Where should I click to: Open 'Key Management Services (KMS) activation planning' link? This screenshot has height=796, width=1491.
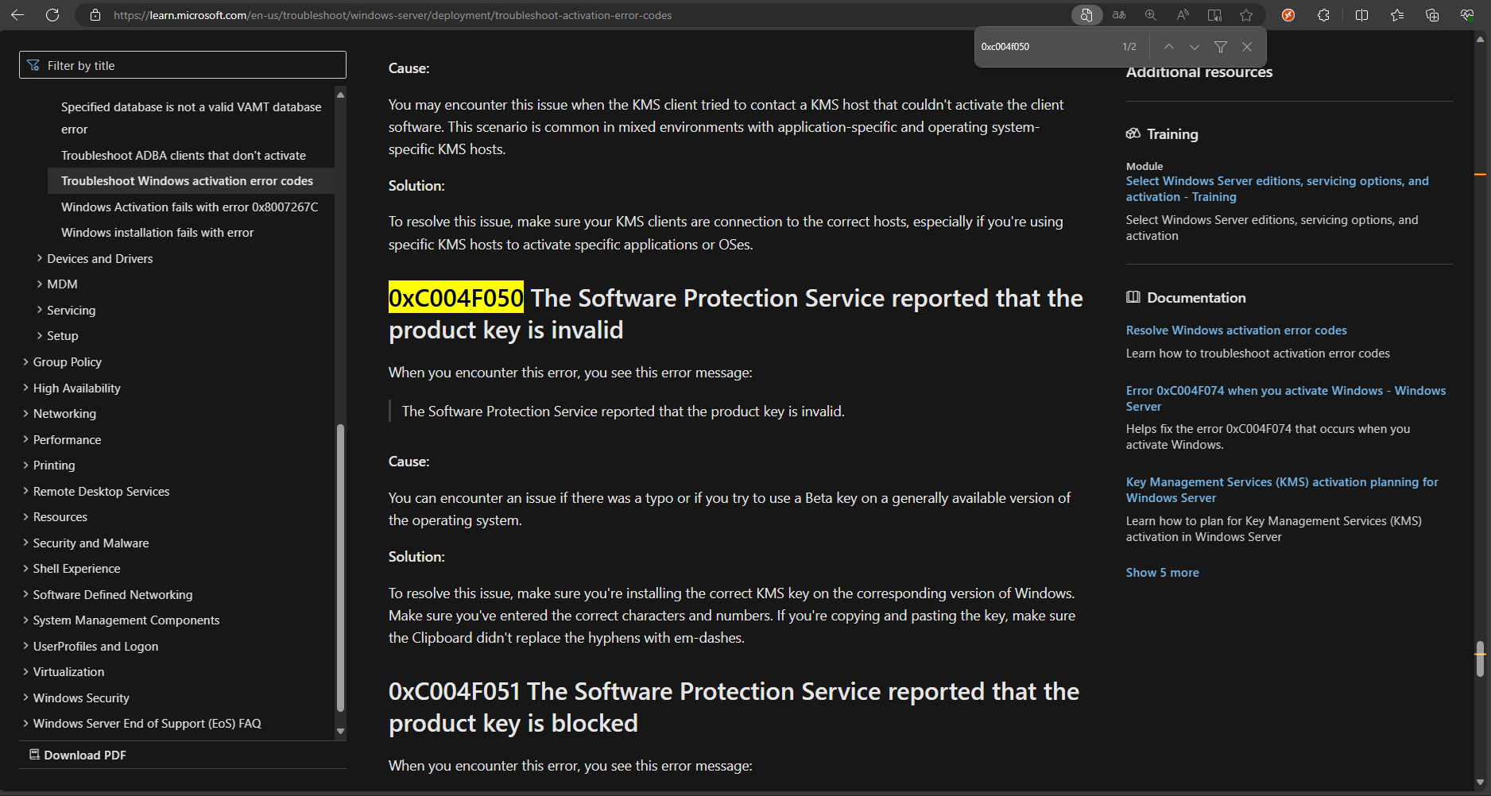coord(1282,489)
